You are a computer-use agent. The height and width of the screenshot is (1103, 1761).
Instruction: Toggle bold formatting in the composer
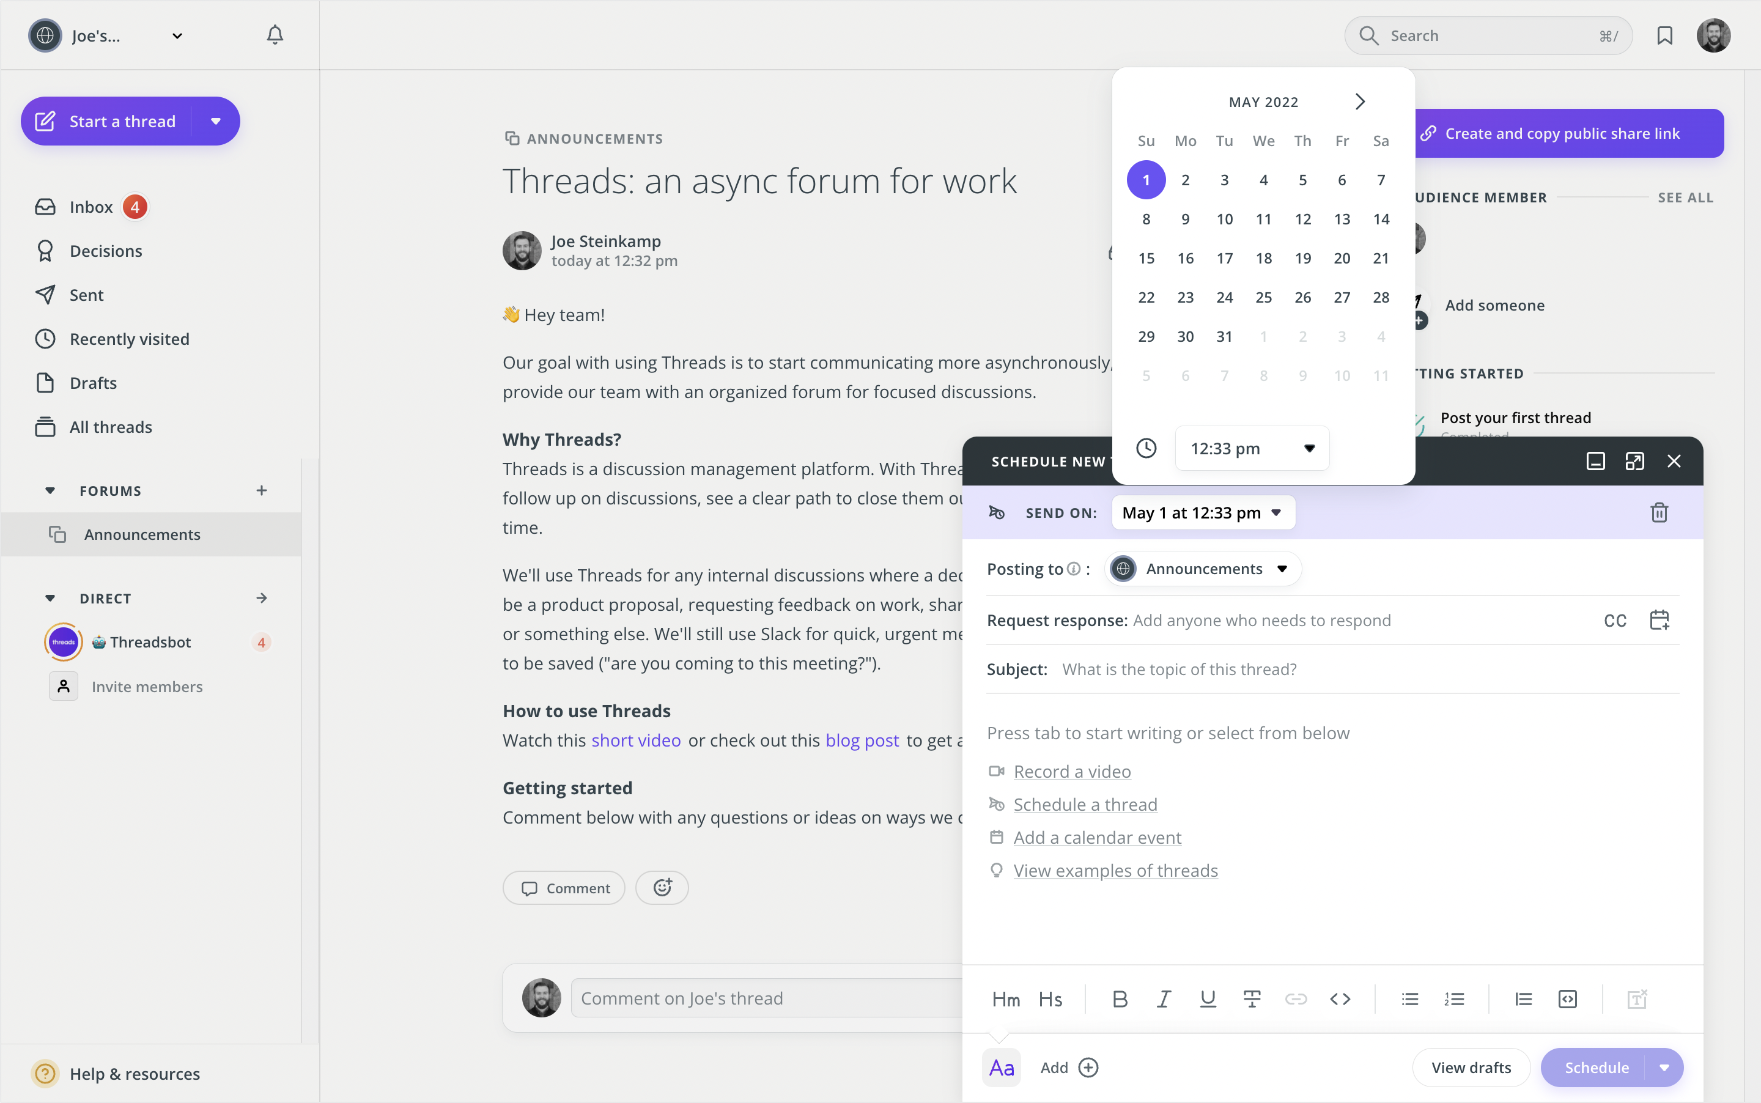tap(1120, 998)
